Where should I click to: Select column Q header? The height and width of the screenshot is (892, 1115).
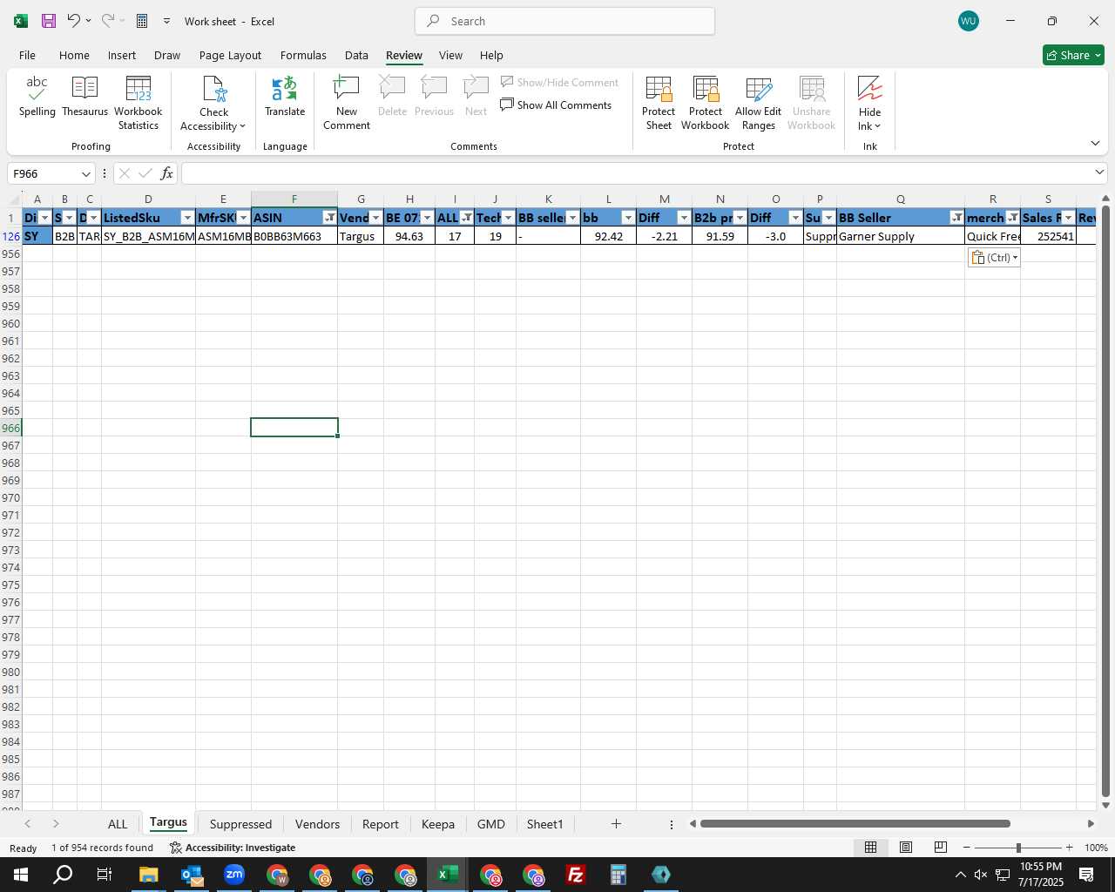[900, 199]
